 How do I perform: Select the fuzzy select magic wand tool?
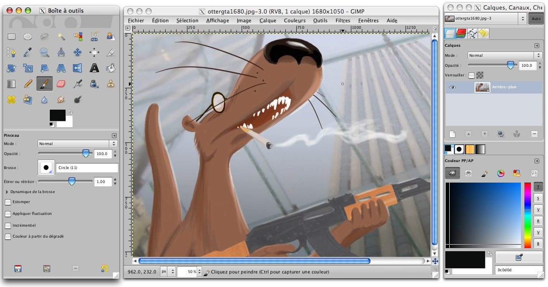tap(61, 37)
